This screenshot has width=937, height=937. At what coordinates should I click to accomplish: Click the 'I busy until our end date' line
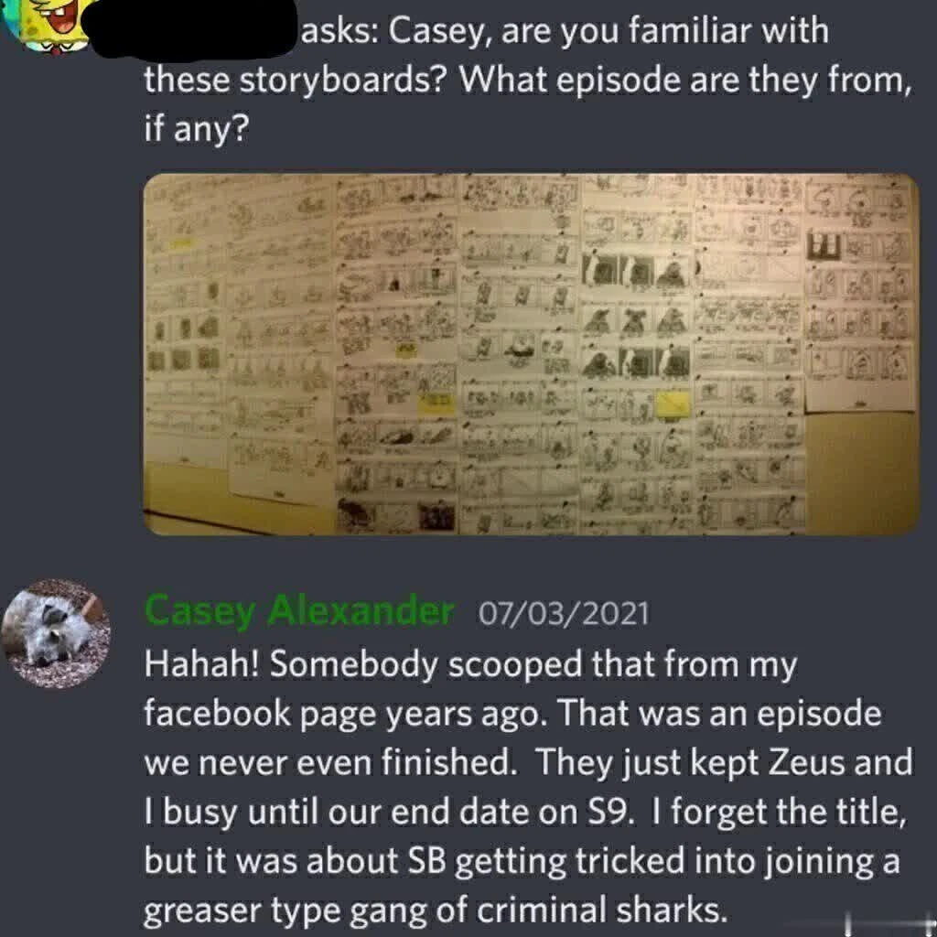point(526,812)
